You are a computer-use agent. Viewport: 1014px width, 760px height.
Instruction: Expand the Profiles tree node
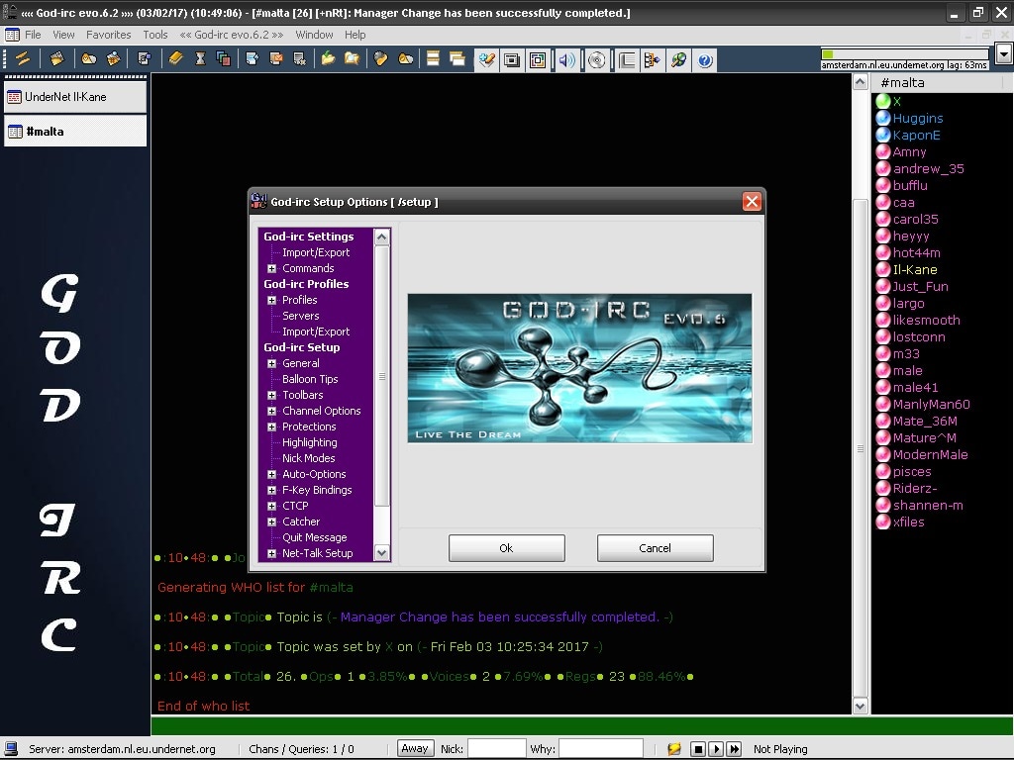coord(271,300)
